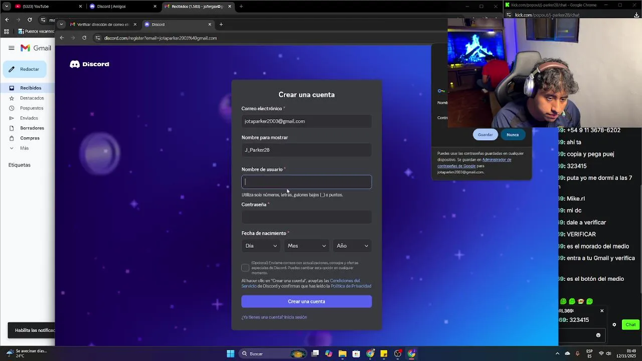Open Puestos vacantes bookmark

pyautogui.click(x=36, y=31)
